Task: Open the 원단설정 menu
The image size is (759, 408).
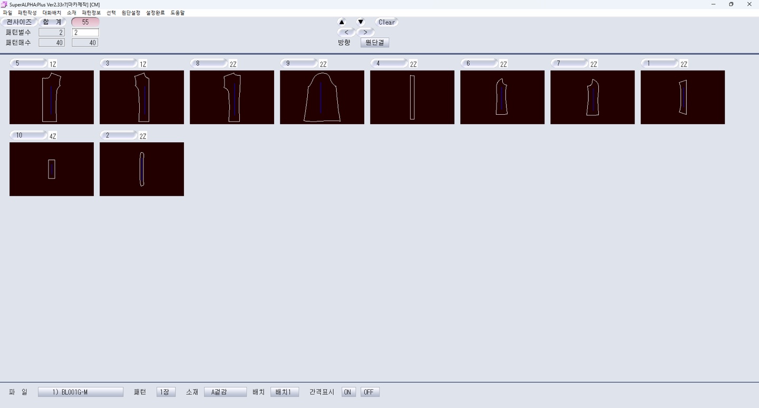Action: pos(131,13)
